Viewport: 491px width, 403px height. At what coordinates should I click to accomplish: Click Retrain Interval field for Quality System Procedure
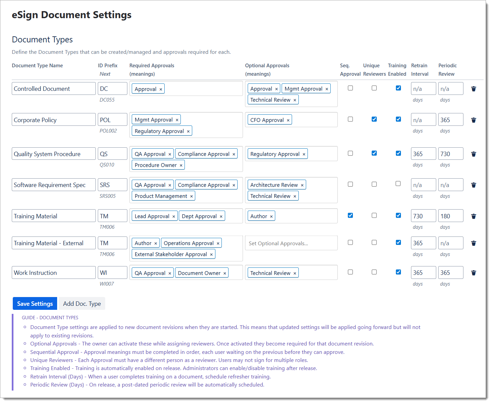click(x=423, y=154)
